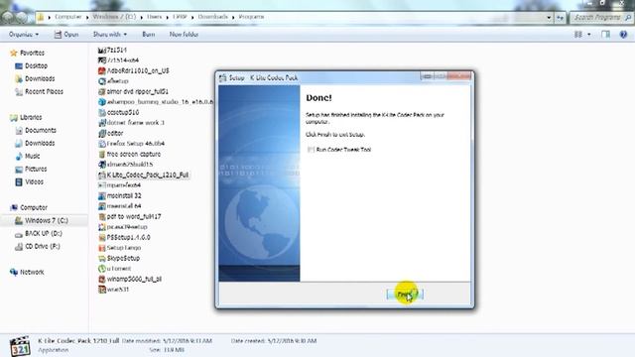Create a New folder from the toolbar
The image size is (635, 357).
[184, 35]
